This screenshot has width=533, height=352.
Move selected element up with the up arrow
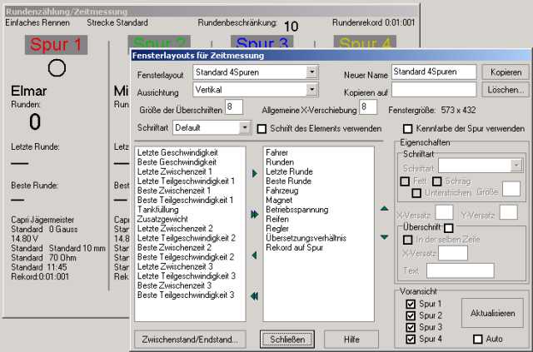(x=384, y=209)
